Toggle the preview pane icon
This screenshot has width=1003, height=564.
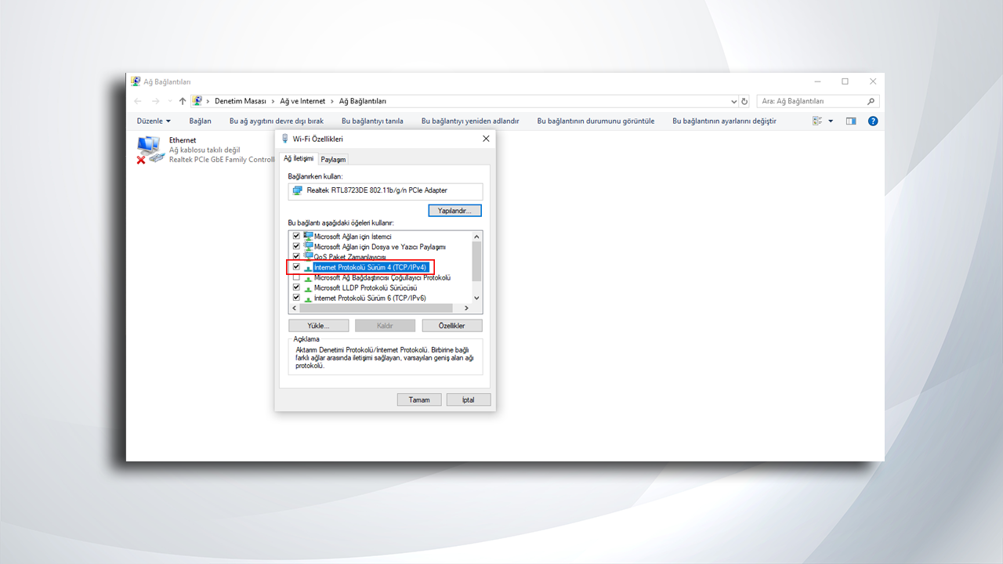[851, 121]
